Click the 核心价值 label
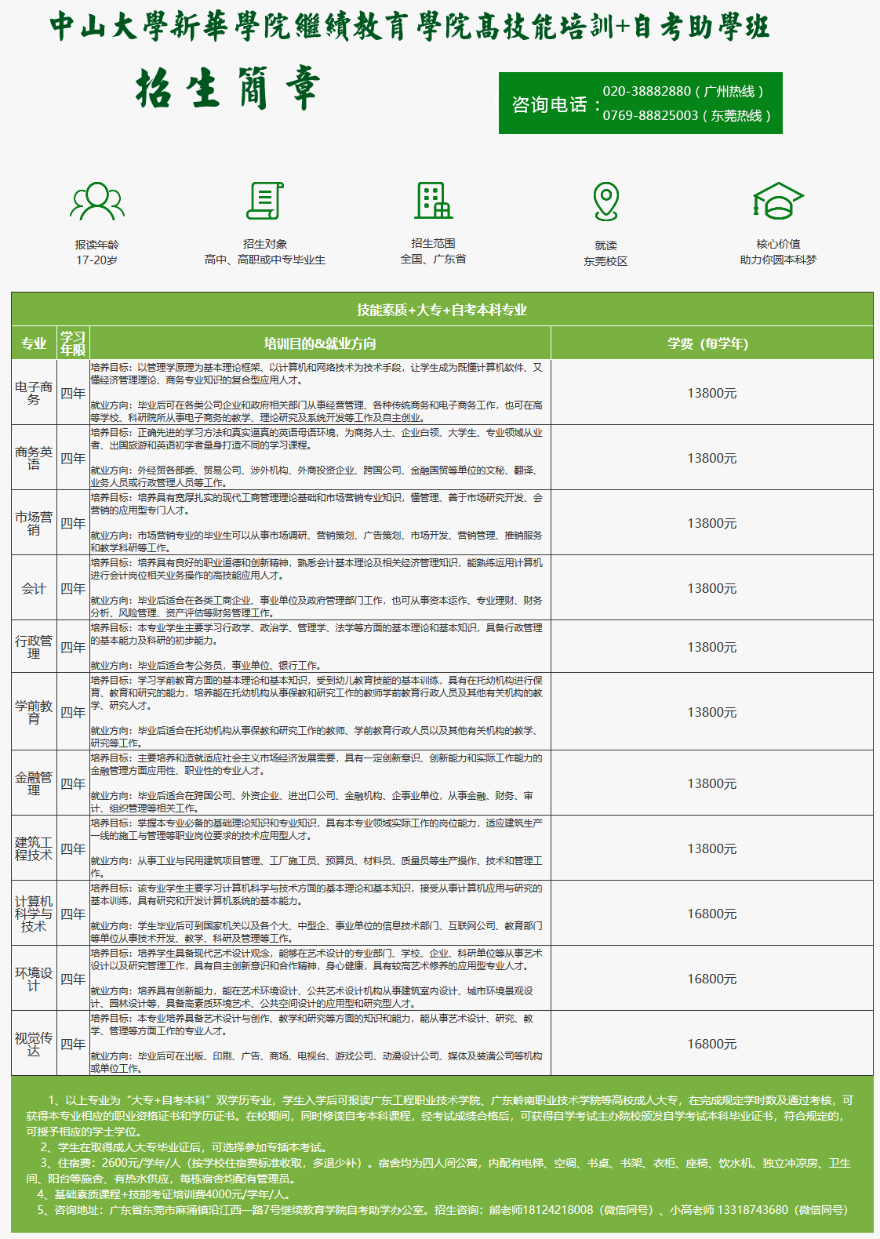Screen dimensions: 880x1239 [x=778, y=244]
